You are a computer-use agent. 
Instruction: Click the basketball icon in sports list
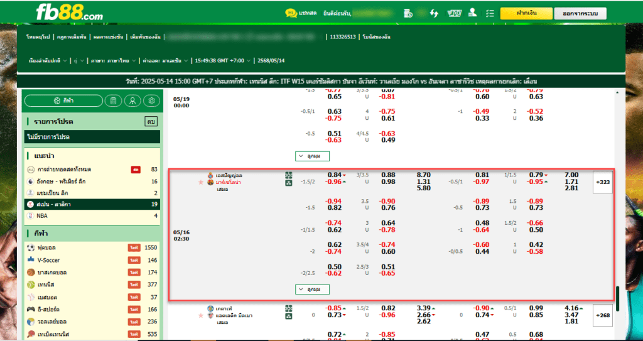tap(31, 273)
